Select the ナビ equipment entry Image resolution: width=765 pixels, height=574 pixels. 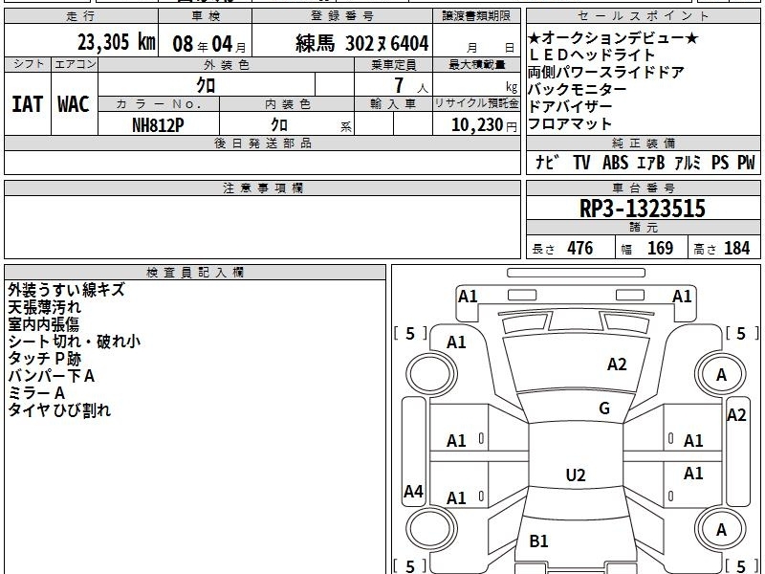click(x=547, y=162)
